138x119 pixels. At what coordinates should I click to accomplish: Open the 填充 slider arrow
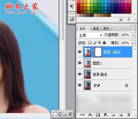click(x=133, y=43)
